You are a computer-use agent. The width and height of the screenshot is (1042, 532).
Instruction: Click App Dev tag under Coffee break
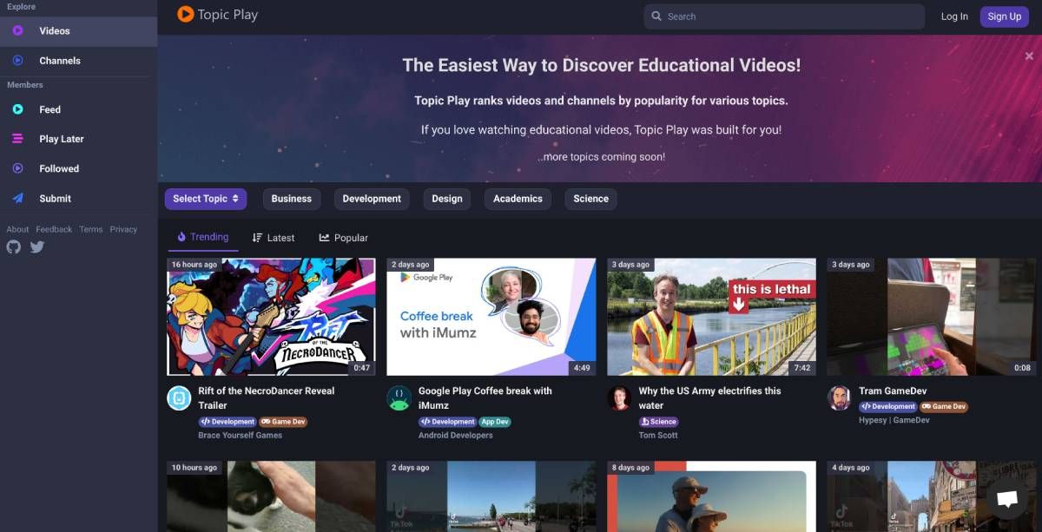tap(494, 422)
